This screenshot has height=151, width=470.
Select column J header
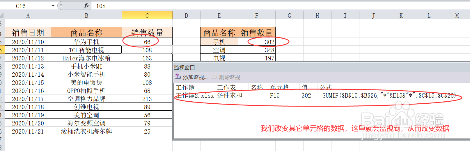pos(373,15)
